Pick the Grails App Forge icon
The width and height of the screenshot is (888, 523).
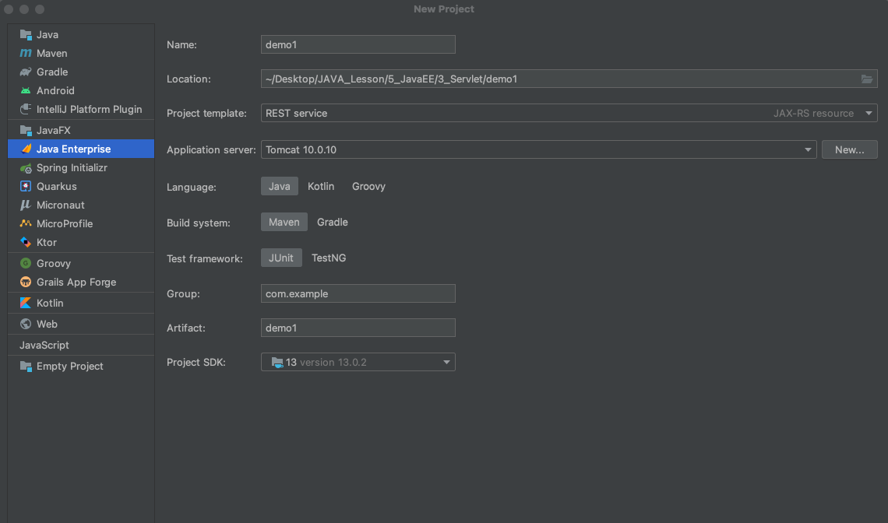[x=26, y=282]
